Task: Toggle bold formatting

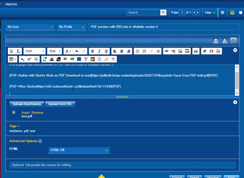Action: click(x=92, y=51)
